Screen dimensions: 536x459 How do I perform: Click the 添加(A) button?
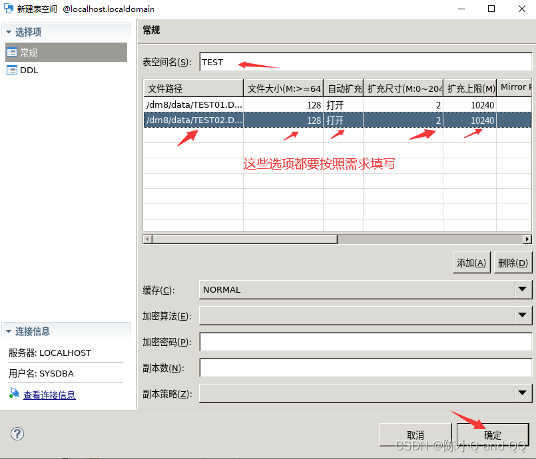(471, 262)
